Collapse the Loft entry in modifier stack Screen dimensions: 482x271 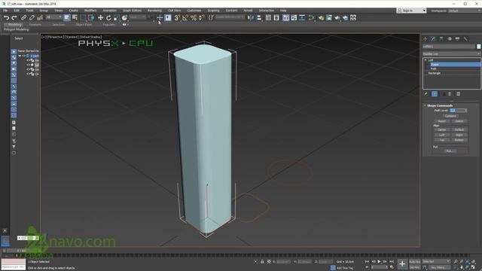click(426, 60)
